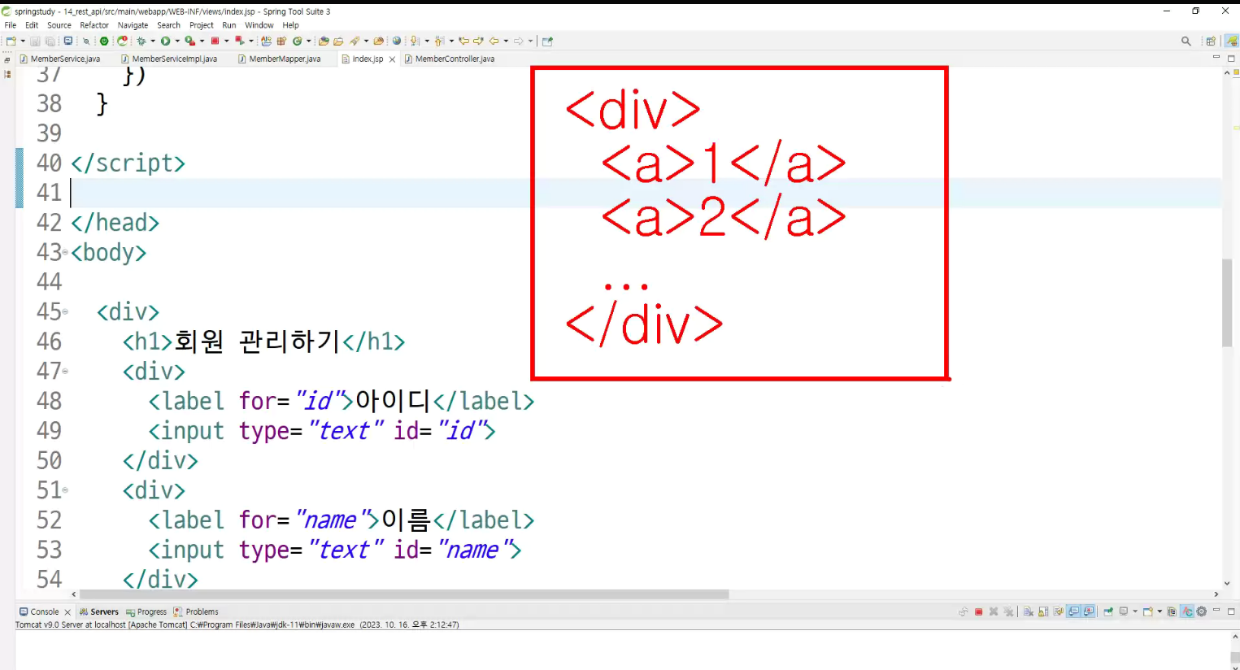
Task: Toggle Scroll Lock in console toolbar
Action: [x=1044, y=611]
